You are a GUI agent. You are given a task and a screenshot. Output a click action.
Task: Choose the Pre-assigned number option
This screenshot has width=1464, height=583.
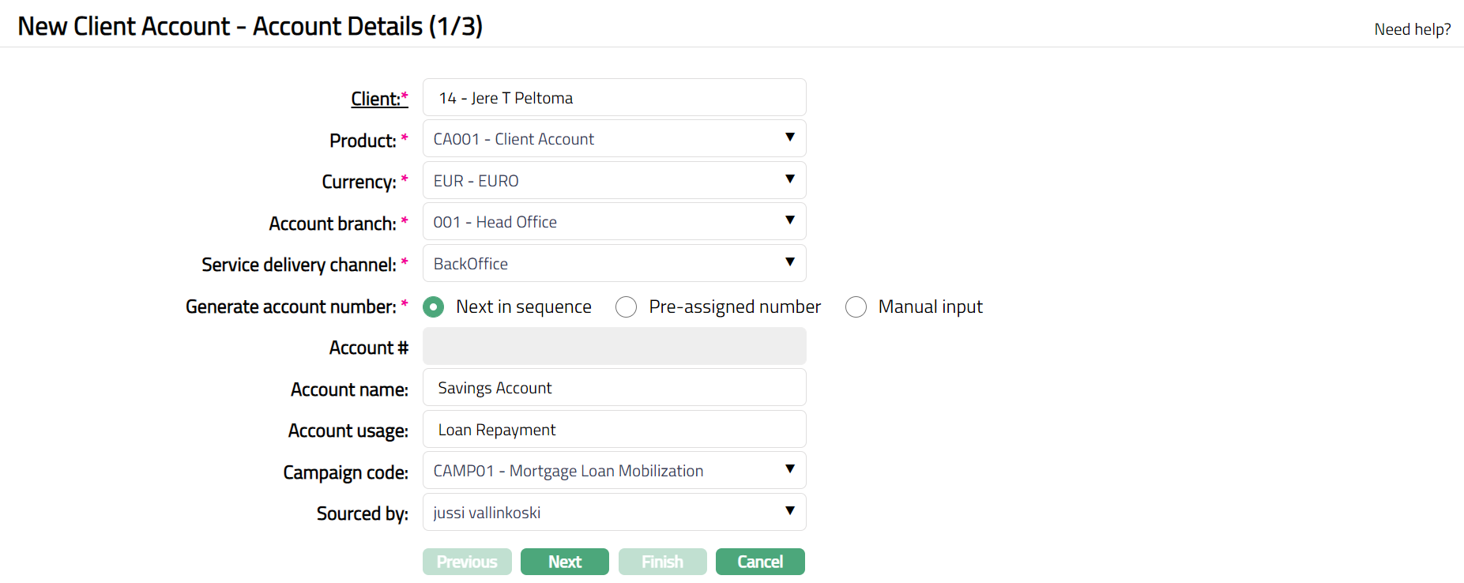[627, 307]
